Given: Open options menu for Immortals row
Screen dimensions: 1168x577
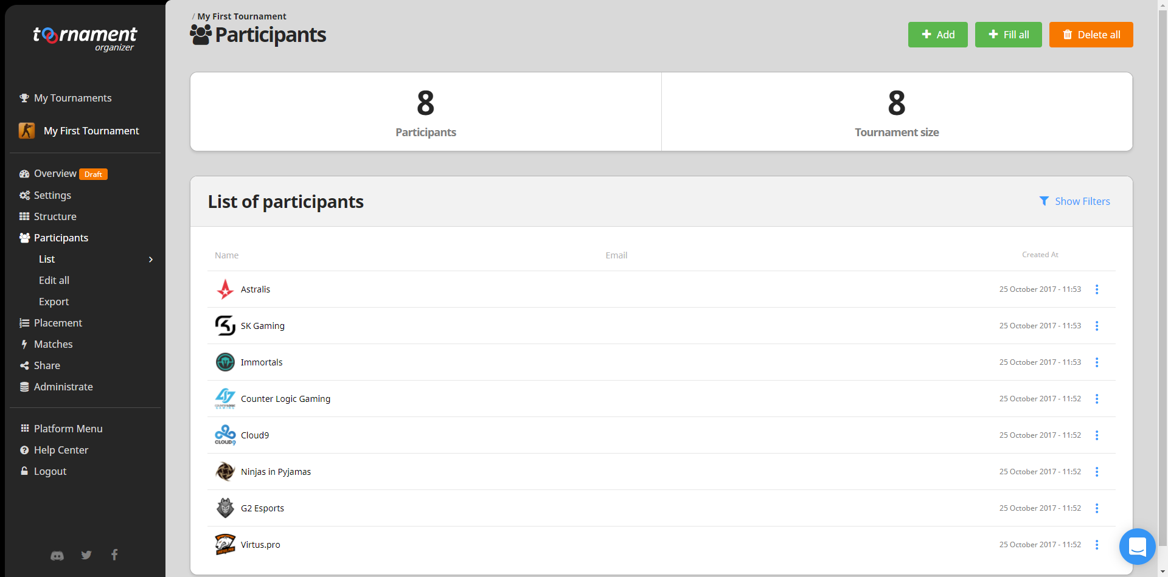Looking at the screenshot, I should tap(1097, 362).
